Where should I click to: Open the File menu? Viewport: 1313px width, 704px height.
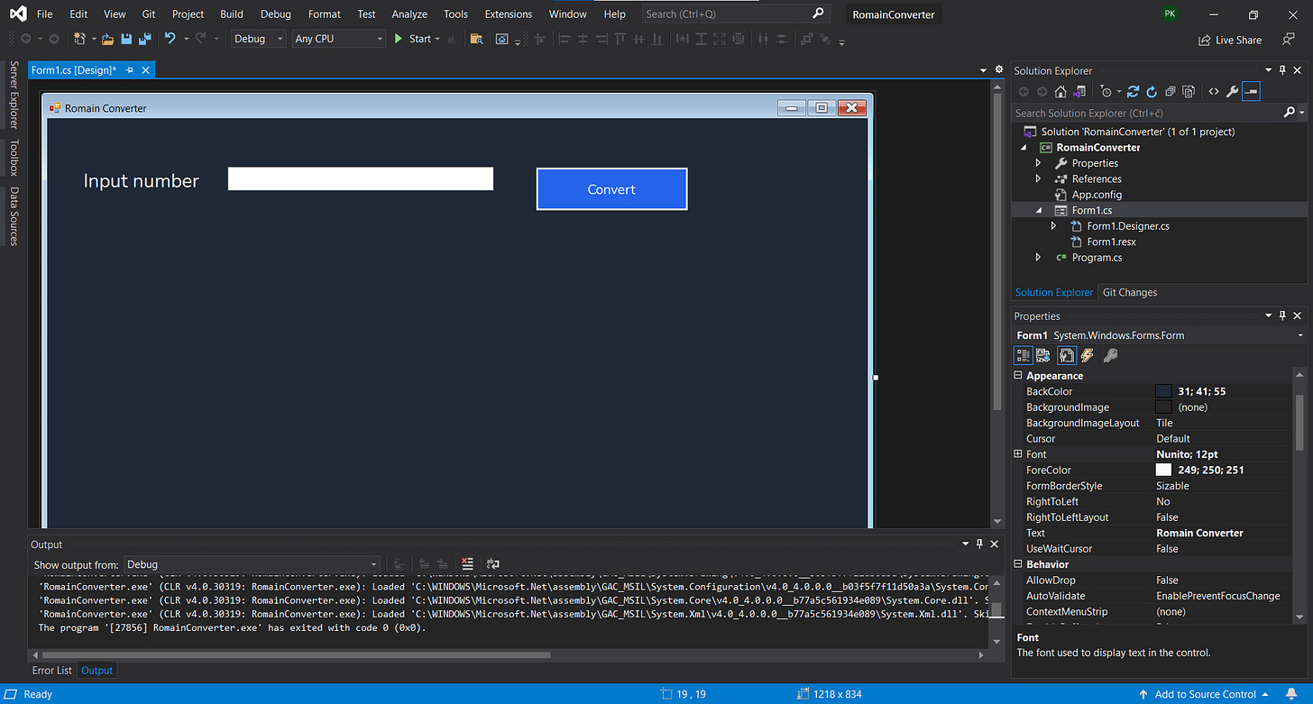tap(44, 14)
